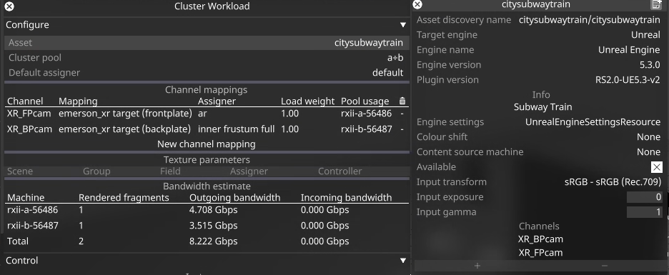This screenshot has width=669, height=275.
Task: Select the Input transform sRGB option
Action: coord(613,182)
